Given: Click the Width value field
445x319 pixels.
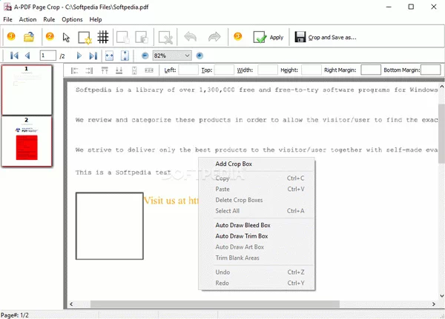Looking at the screenshot, I should [268, 70].
